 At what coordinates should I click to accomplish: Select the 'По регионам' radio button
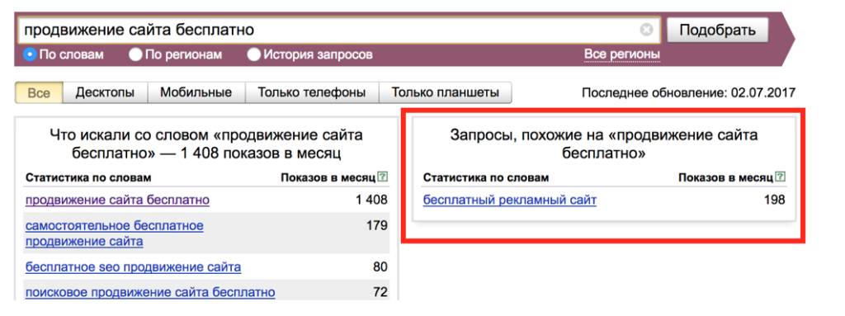135,54
